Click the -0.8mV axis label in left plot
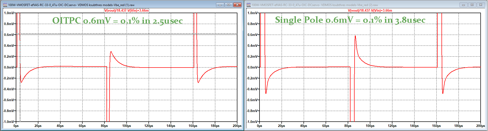Screen dimensions: 488x131 coord(9,111)
